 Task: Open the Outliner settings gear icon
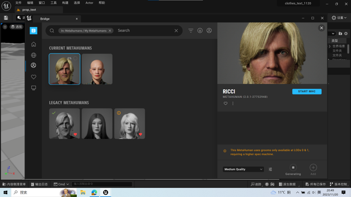(346, 34)
